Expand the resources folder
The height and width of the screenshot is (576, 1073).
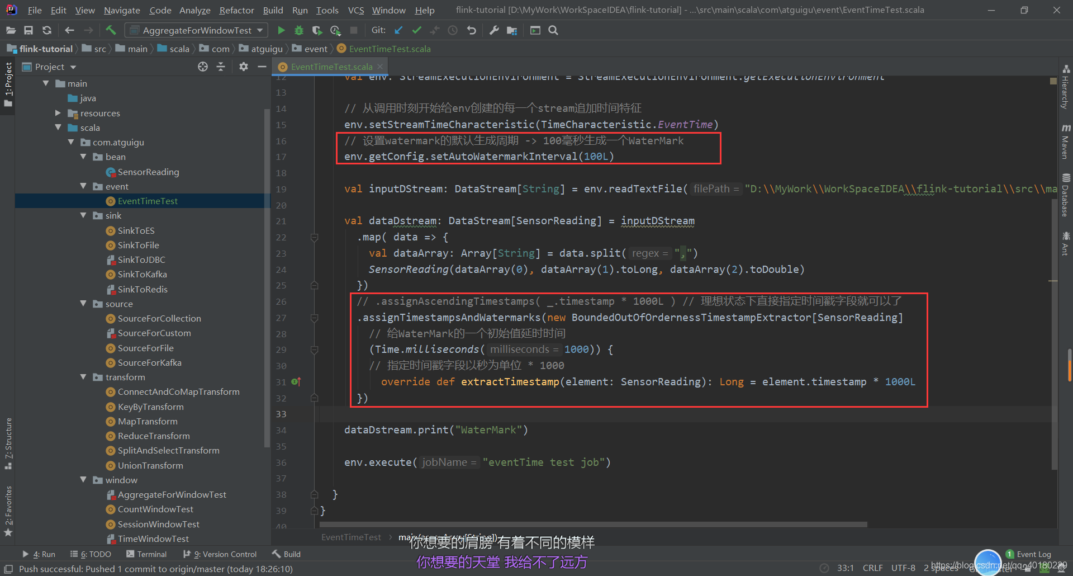58,113
